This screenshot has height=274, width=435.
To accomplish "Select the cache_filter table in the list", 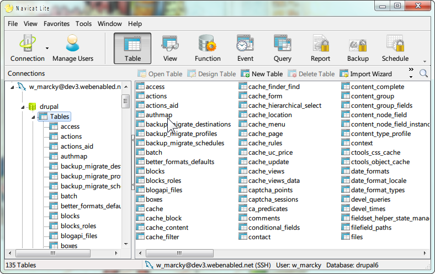I will [x=158, y=237].
